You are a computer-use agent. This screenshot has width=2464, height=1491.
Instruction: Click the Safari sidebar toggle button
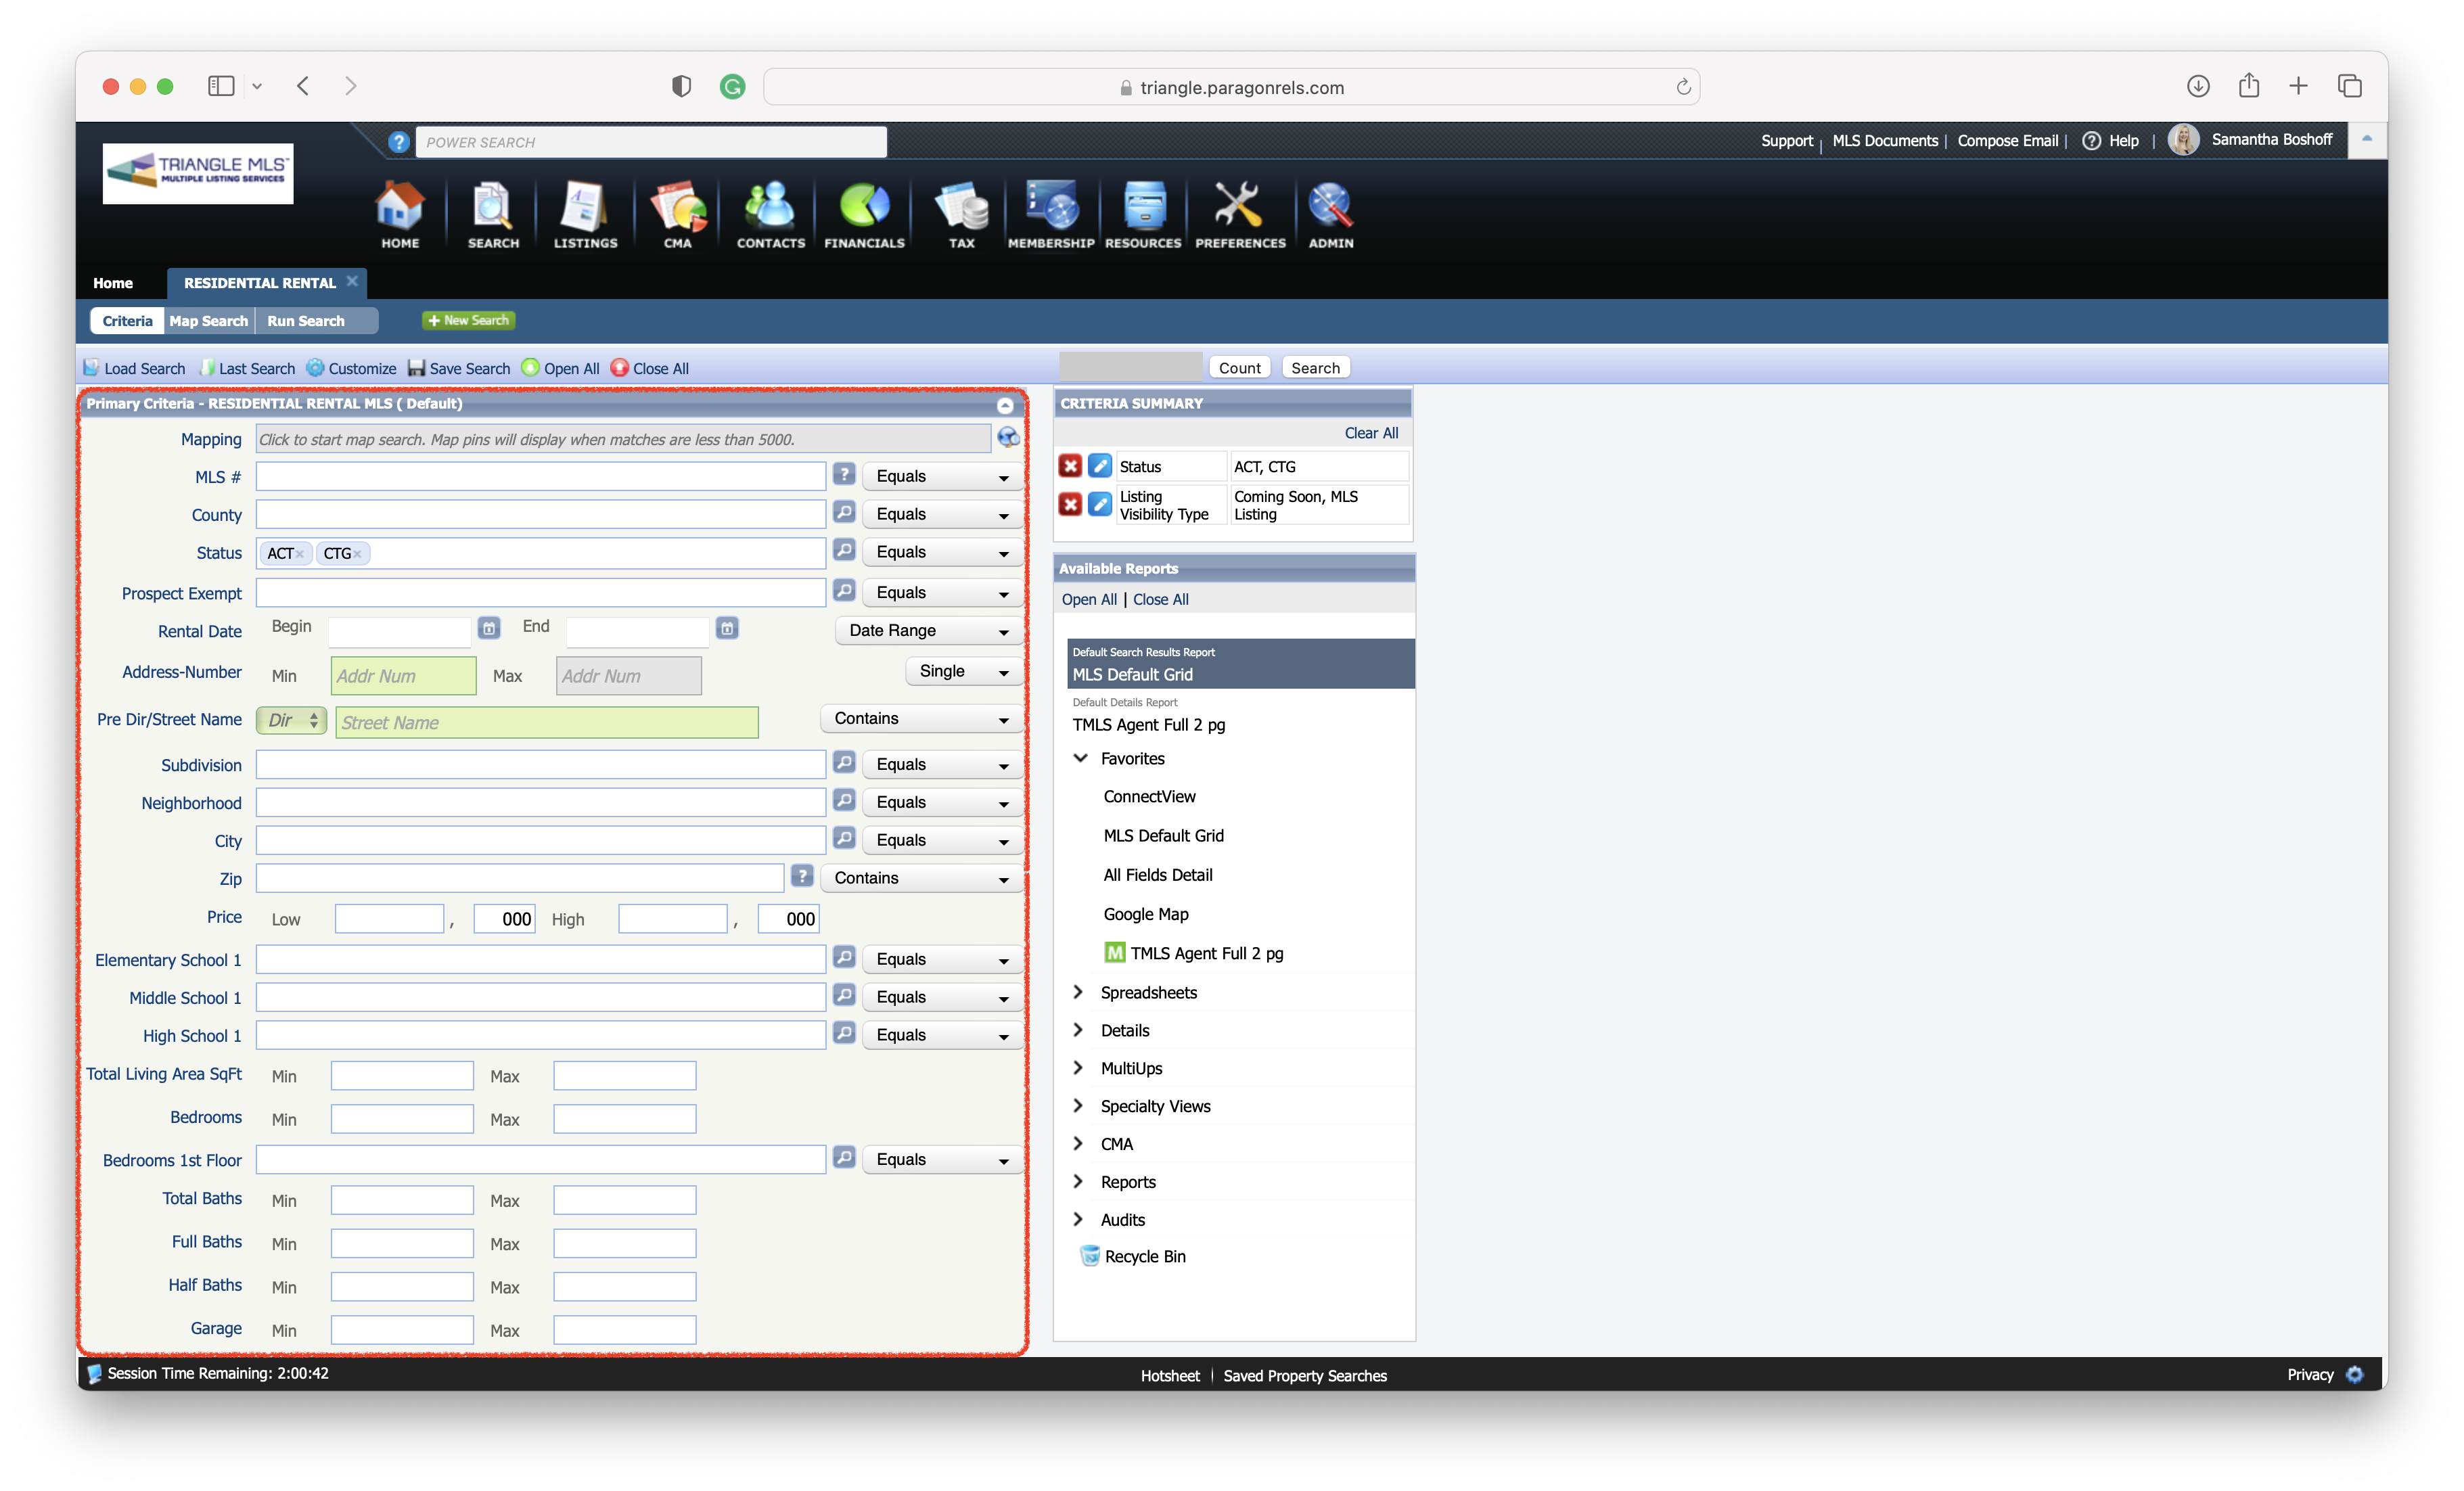[221, 86]
